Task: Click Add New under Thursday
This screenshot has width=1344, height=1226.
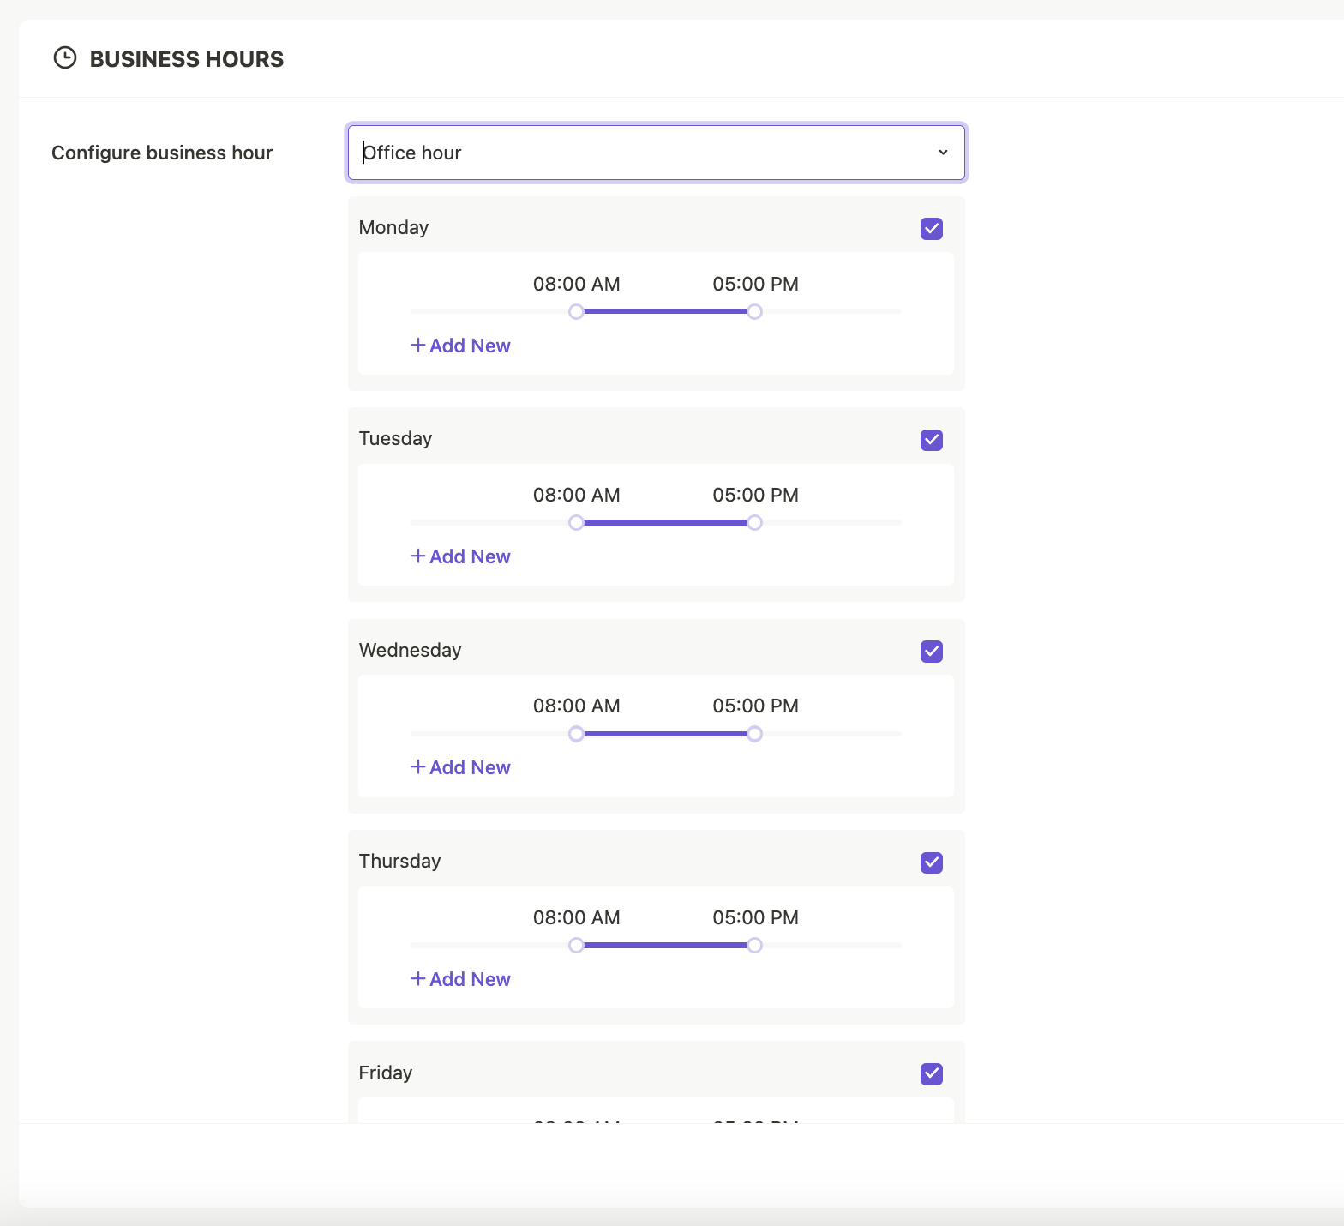Action: tap(461, 979)
